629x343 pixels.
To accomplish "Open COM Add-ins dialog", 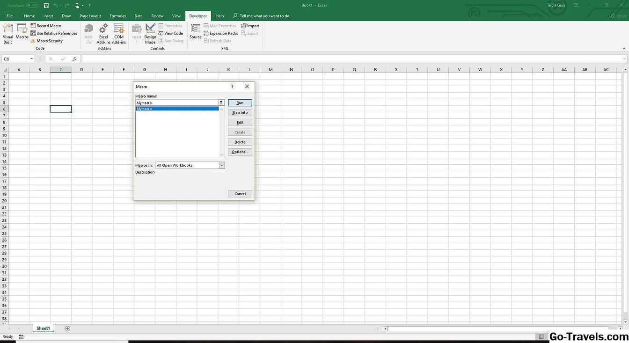I will coord(119,33).
